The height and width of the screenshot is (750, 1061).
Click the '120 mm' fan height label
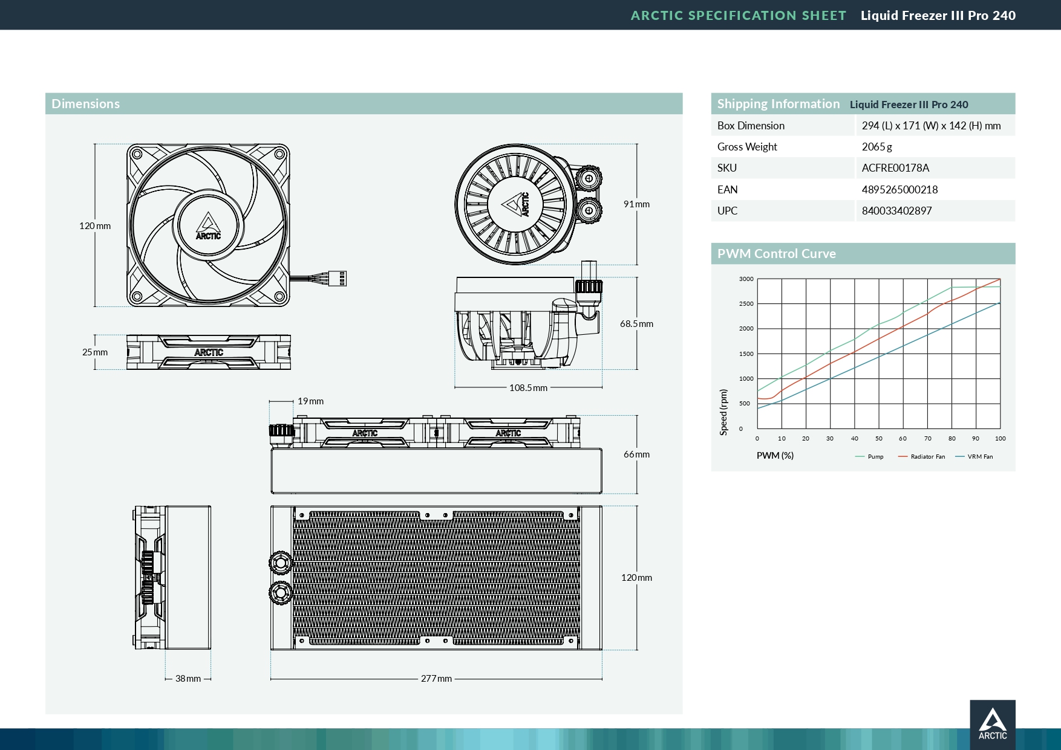coord(95,226)
